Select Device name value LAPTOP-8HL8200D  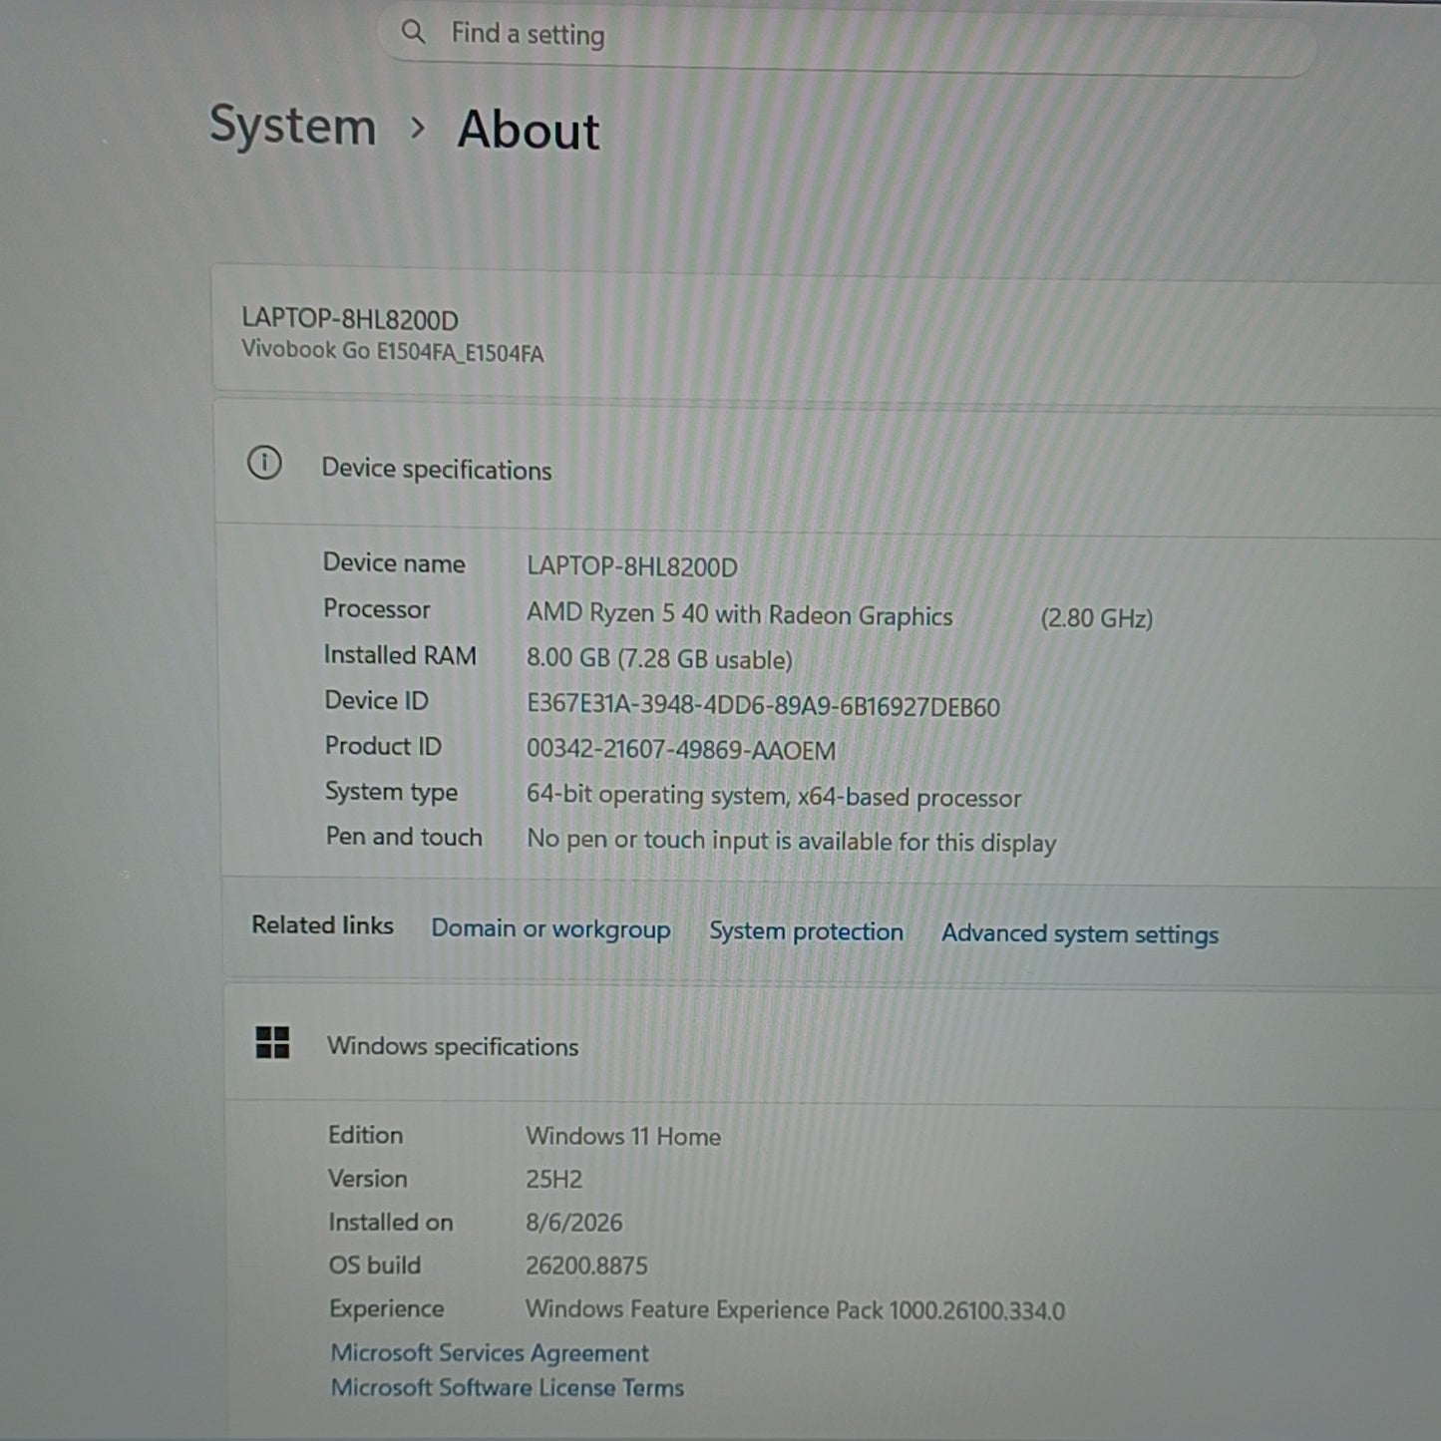[632, 566]
